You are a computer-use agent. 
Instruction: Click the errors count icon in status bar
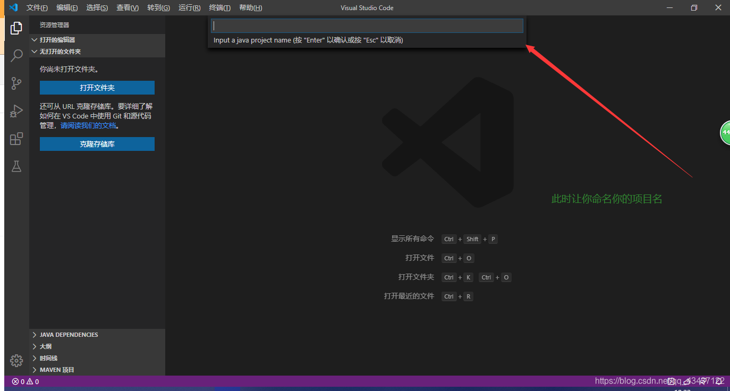pyautogui.click(x=18, y=381)
